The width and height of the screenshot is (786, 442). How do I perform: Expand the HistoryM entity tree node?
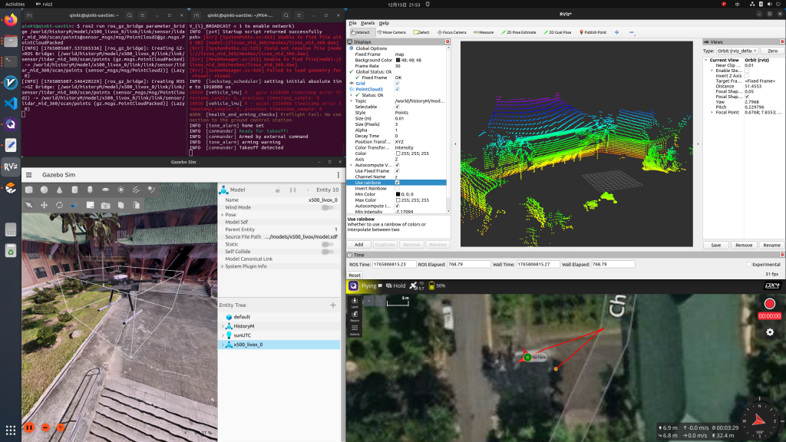[223, 326]
